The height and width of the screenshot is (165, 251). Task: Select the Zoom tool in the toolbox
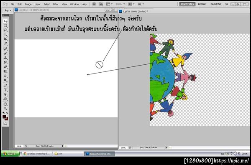tap(5, 109)
